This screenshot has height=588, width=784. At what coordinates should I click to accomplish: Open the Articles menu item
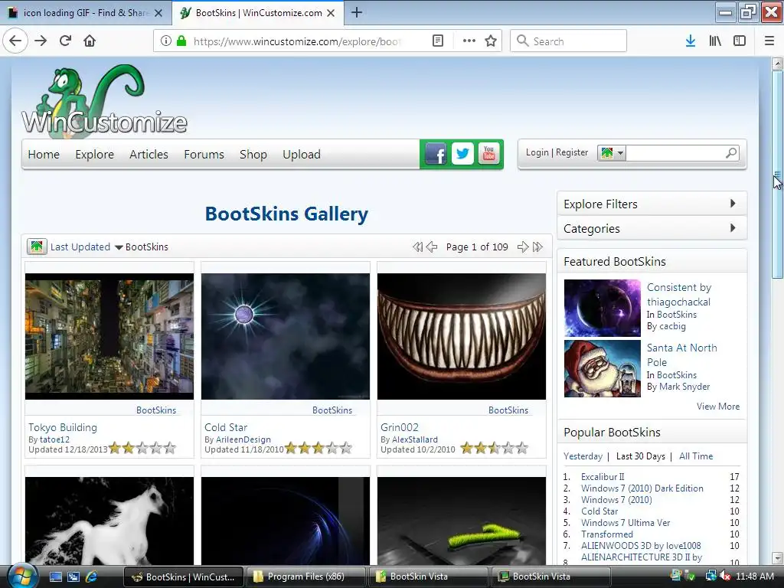click(149, 155)
